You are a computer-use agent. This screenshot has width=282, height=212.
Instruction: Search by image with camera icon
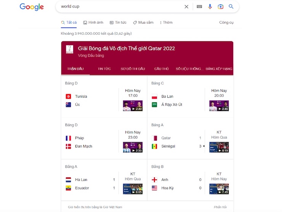220,6
